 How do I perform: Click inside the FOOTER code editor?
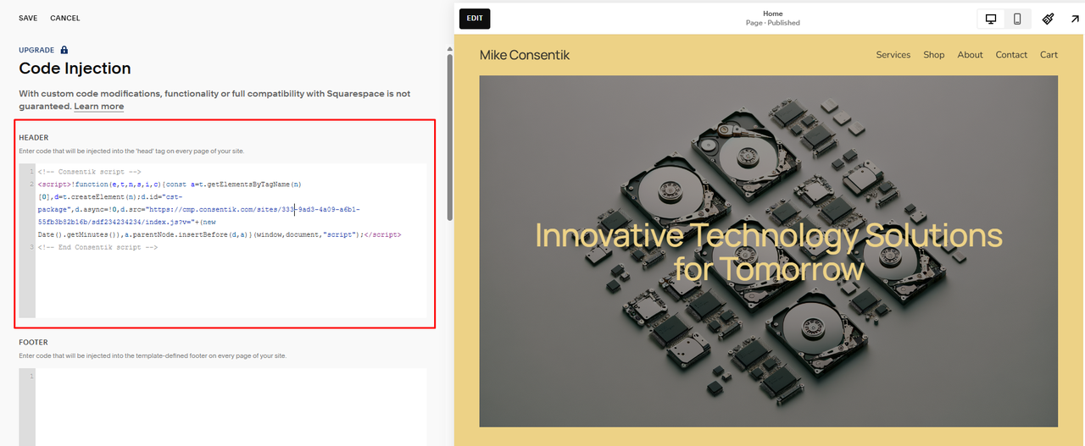coord(229,406)
